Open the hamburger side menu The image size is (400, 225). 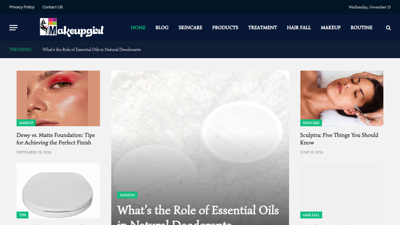[13, 28]
